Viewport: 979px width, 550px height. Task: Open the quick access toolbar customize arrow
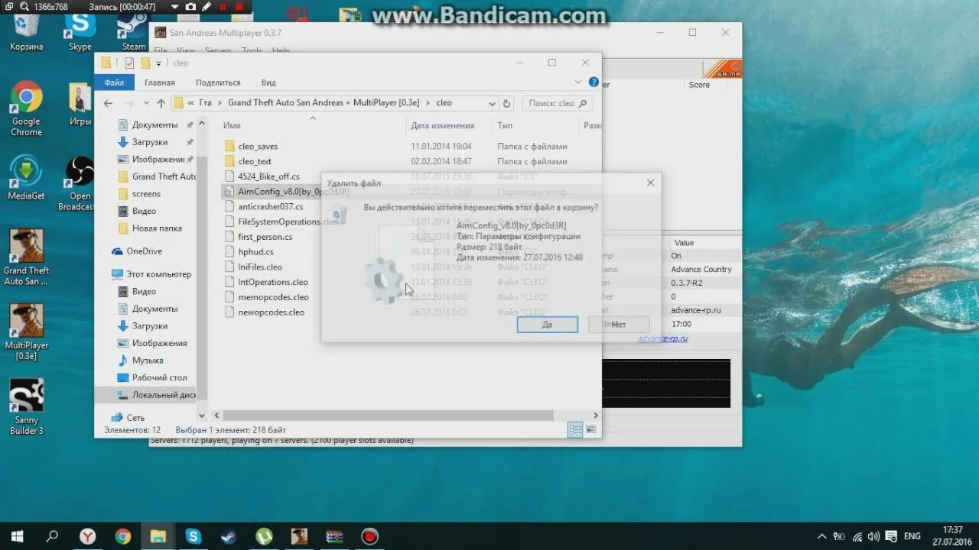pos(159,63)
